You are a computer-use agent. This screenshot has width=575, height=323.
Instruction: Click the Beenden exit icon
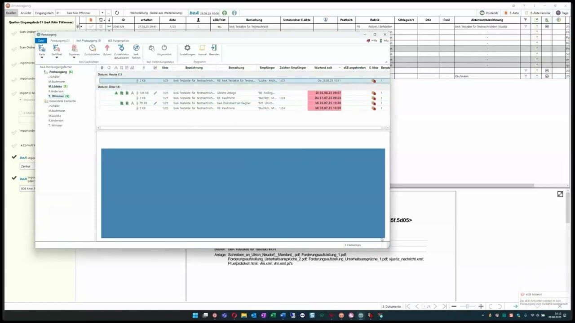click(x=214, y=48)
